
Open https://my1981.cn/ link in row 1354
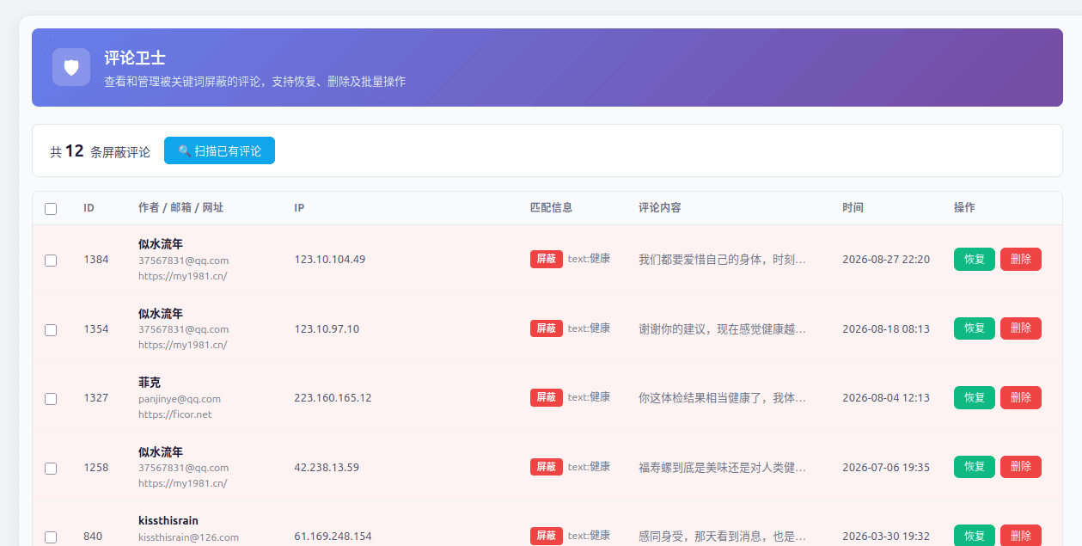182,345
